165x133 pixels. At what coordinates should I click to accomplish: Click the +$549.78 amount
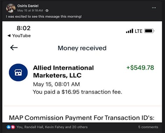click(140, 68)
